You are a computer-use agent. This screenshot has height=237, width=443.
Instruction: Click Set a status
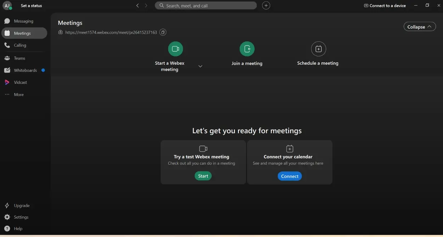[x=31, y=6]
